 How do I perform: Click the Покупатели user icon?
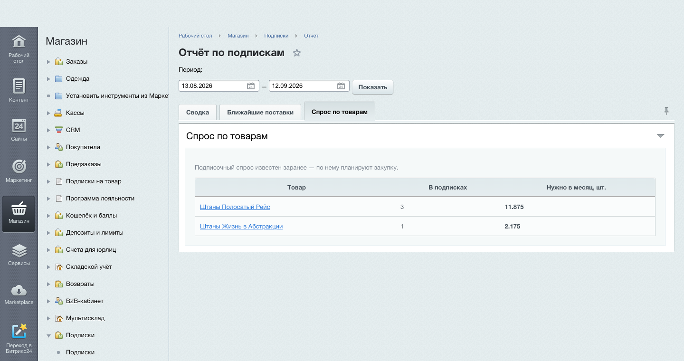(58, 147)
